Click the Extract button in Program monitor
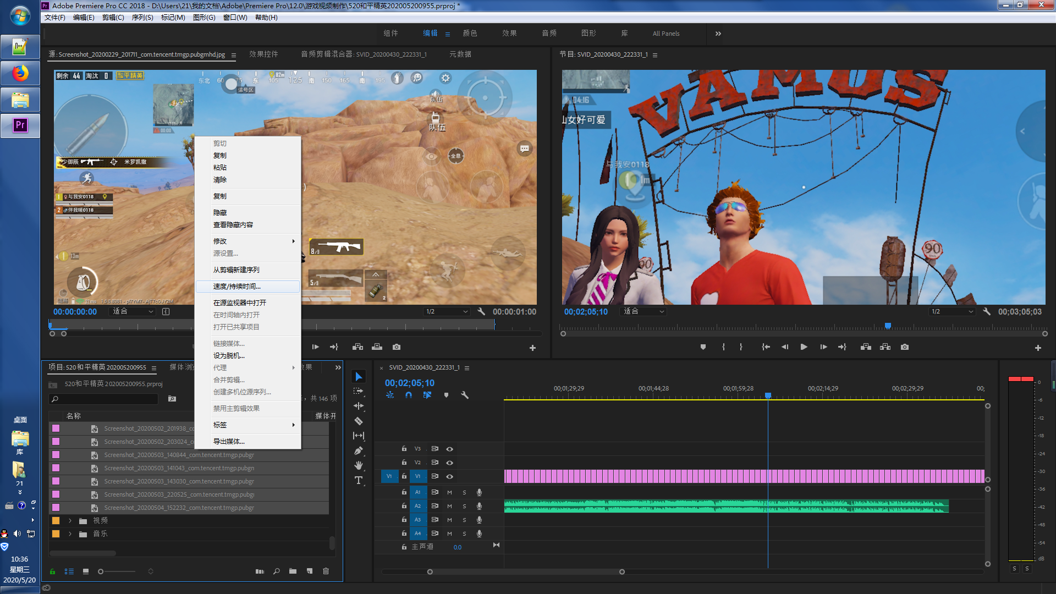Image resolution: width=1056 pixels, height=594 pixels. coord(885,347)
